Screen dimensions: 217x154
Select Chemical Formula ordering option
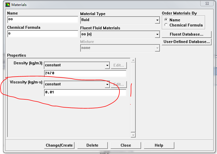click(x=166, y=25)
